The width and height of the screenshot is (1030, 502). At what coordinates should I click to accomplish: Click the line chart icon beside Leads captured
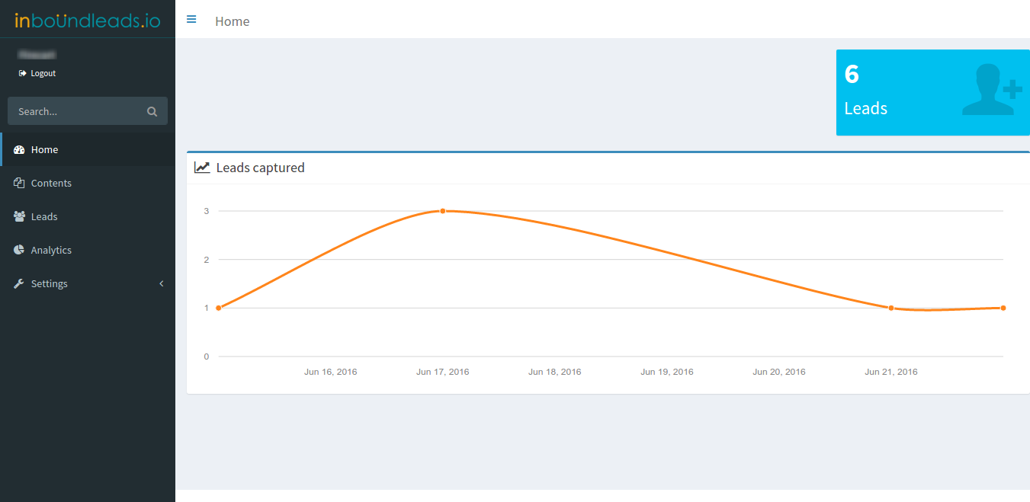pos(202,167)
